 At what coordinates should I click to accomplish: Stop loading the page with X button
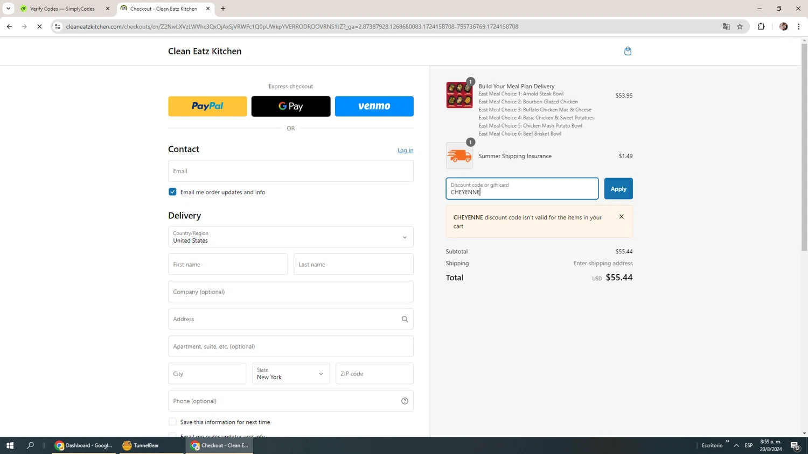tap(39, 26)
